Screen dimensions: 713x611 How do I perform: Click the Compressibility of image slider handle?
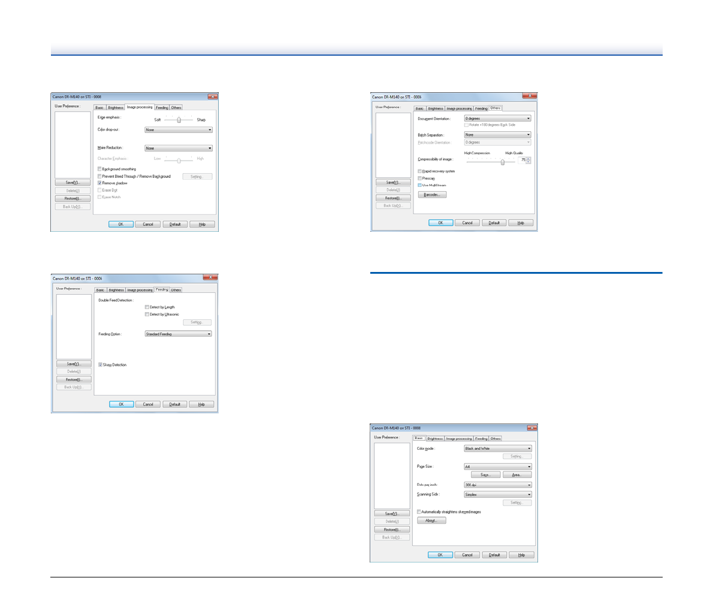(503, 162)
